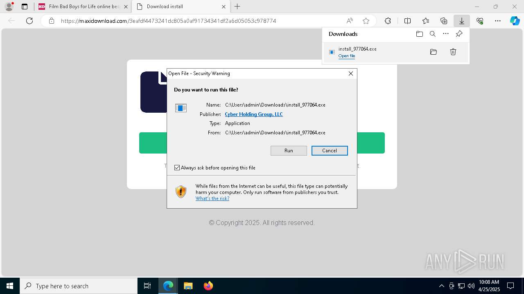524x294 pixels.
Task: Pin the Downloads panel
Action: [x=459, y=34]
